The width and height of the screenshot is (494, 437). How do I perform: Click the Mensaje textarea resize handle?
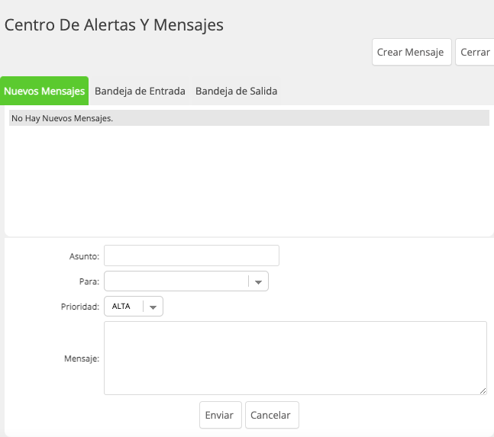pyautogui.click(x=483, y=391)
